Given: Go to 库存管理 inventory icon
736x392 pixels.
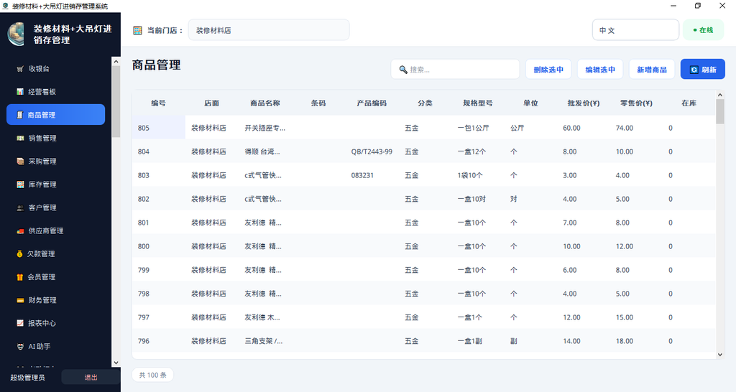Looking at the screenshot, I should point(20,185).
